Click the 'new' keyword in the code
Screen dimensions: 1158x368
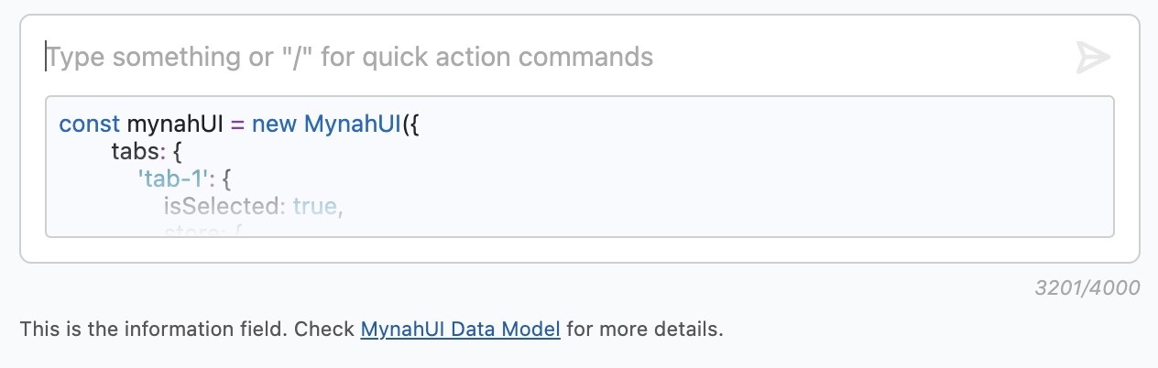pyautogui.click(x=275, y=124)
